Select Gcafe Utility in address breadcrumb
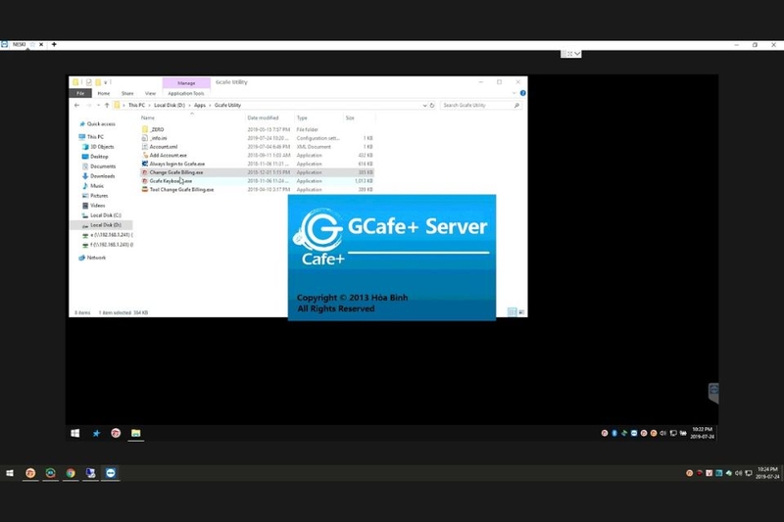The width and height of the screenshot is (784, 522). [x=227, y=106]
